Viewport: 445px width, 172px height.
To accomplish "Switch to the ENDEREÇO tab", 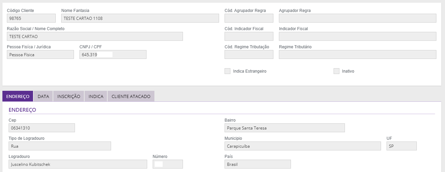I will [18, 96].
